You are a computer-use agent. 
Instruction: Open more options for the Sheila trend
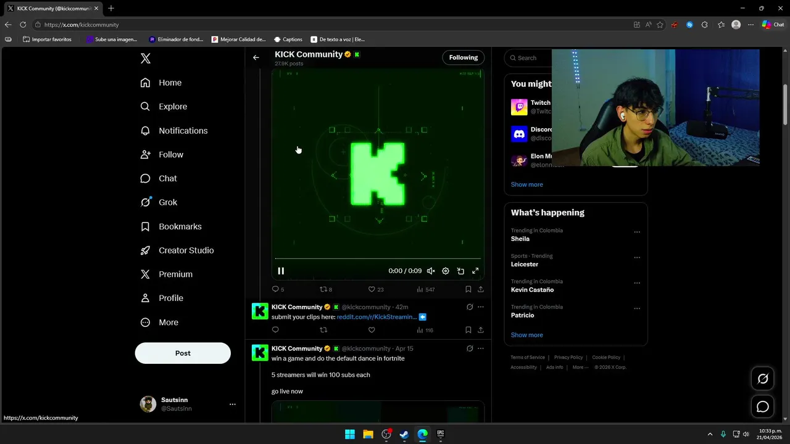[637, 232]
